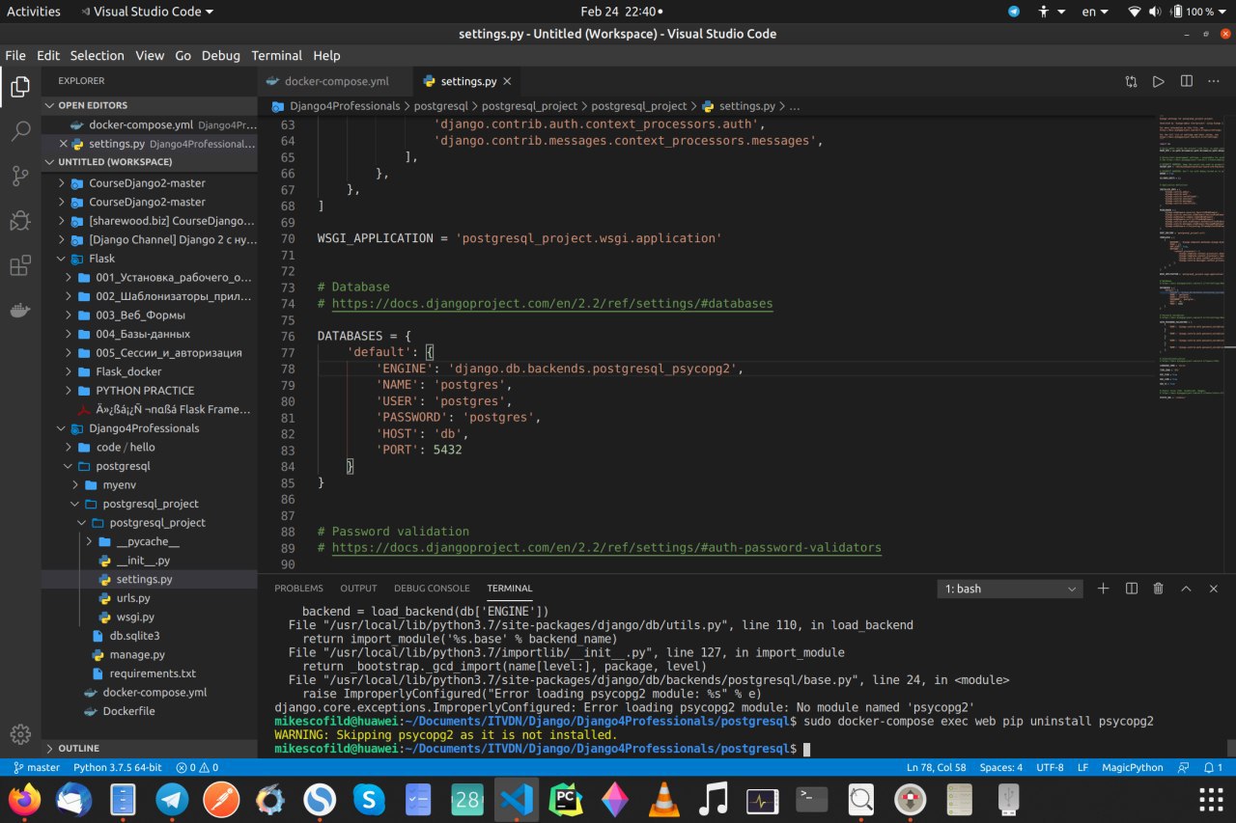
Task: Open Activities overview in top bar
Action: click(x=34, y=12)
